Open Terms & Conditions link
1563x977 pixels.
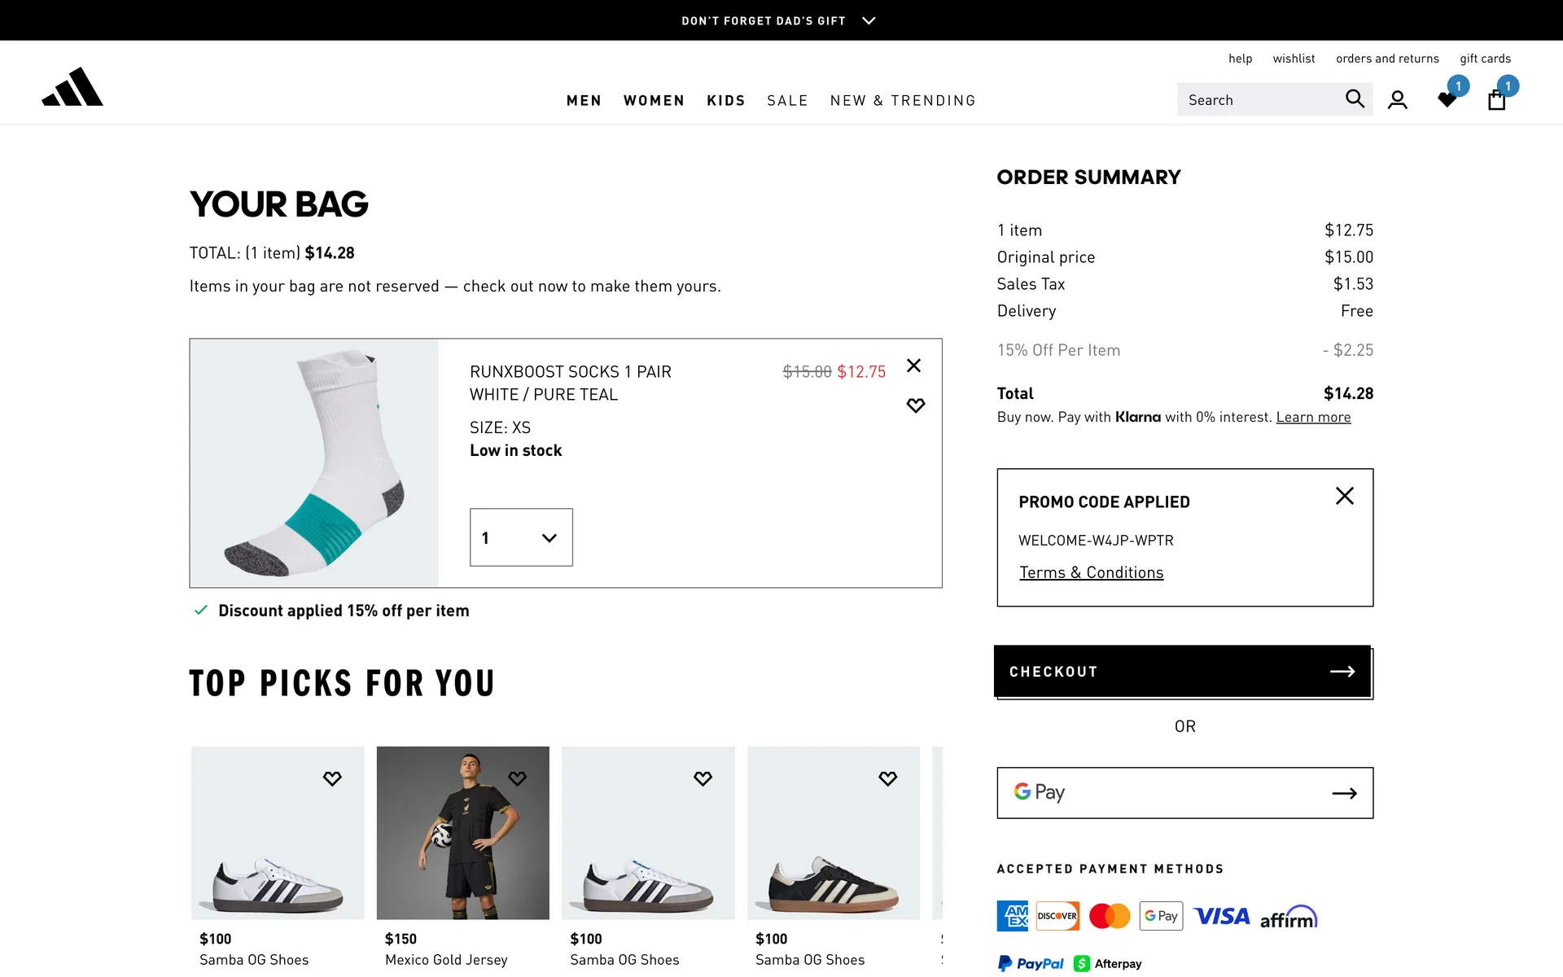click(1091, 572)
